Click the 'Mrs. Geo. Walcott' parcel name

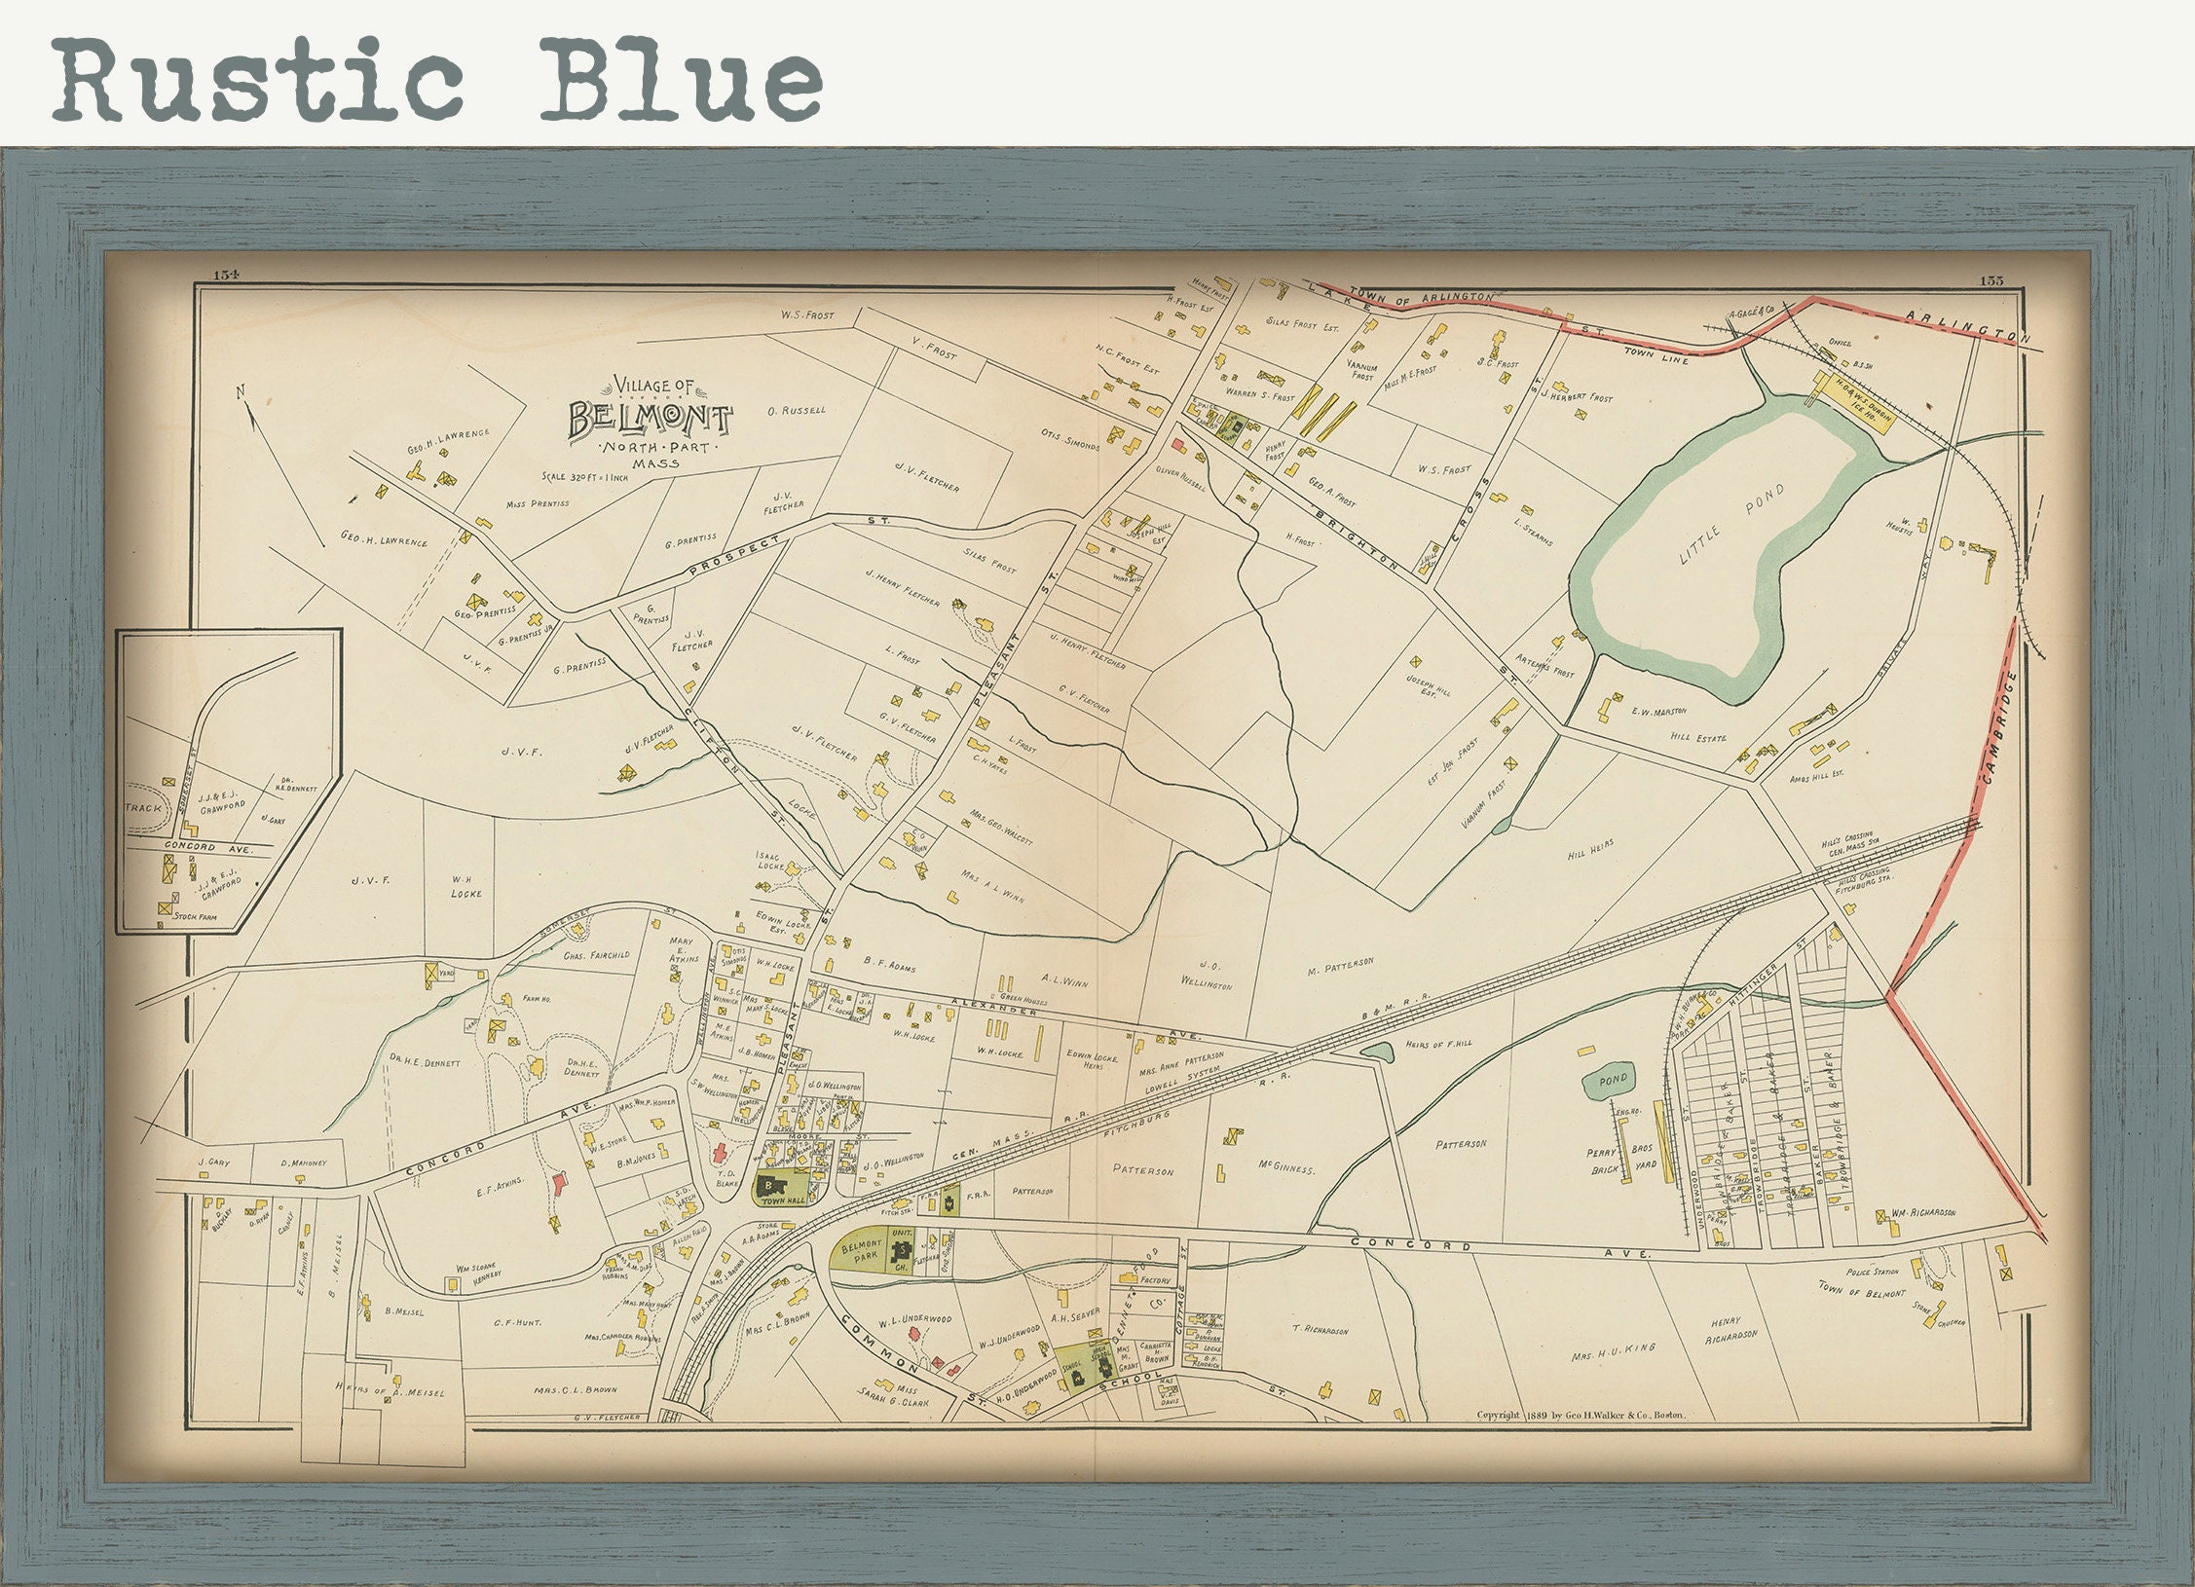point(1001,826)
